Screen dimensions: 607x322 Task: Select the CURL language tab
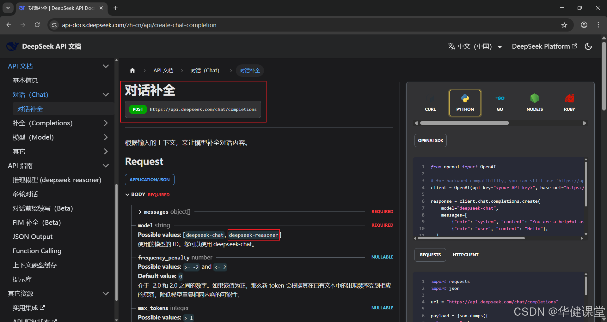tap(430, 103)
